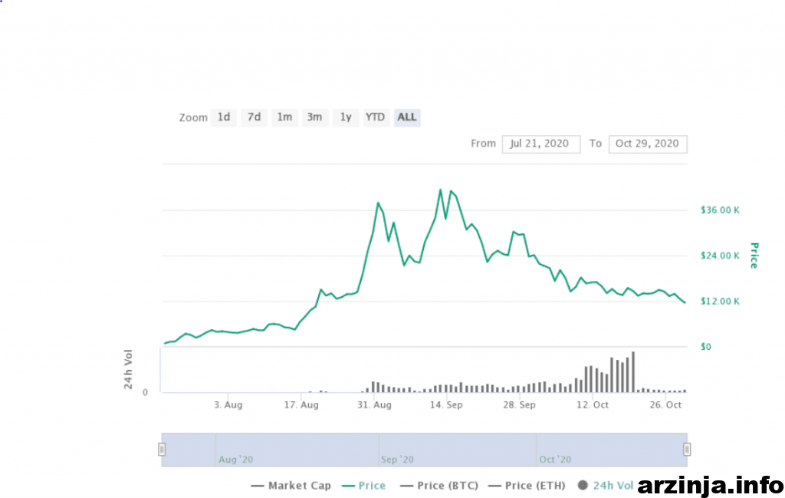785x498 pixels.
Task: Click Aug '20 in the navigator timeline
Action: point(235,460)
